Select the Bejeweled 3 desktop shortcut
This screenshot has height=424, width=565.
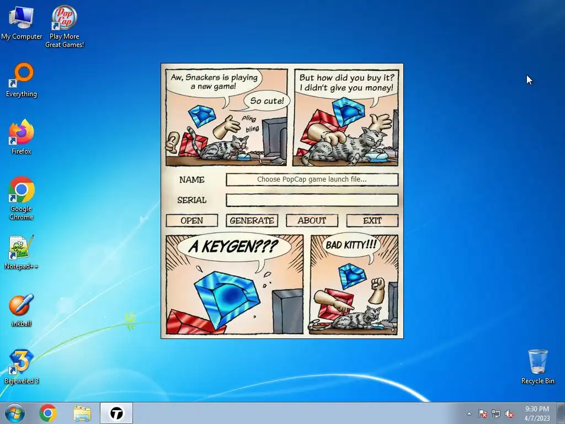(22, 367)
